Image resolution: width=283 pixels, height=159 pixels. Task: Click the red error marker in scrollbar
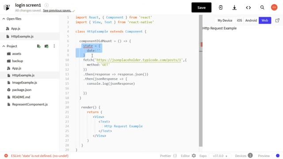[x=202, y=44]
